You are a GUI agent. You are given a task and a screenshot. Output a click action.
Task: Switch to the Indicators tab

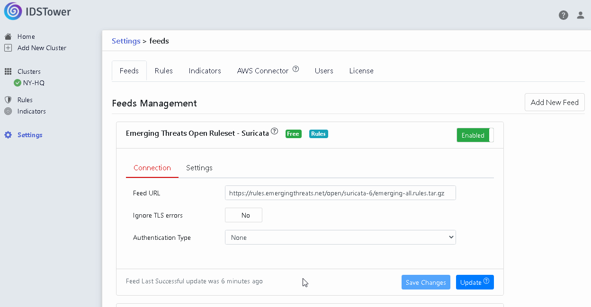coord(205,71)
